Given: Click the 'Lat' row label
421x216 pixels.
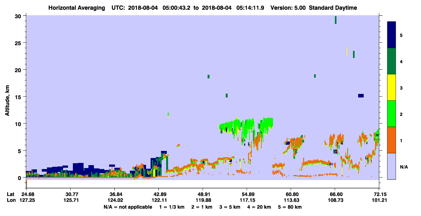Looking at the screenshot, I should tap(11, 194).
